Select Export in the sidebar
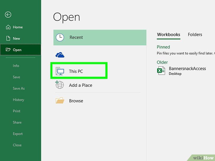215x161 pixels. pyautogui.click(x=18, y=134)
